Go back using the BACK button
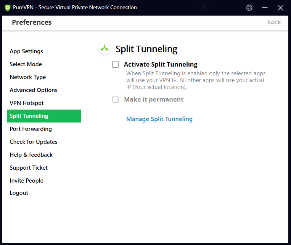The width and height of the screenshot is (291, 245). [274, 22]
